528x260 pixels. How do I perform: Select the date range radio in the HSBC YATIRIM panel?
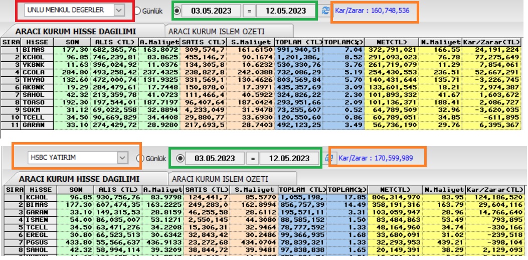[181, 158]
